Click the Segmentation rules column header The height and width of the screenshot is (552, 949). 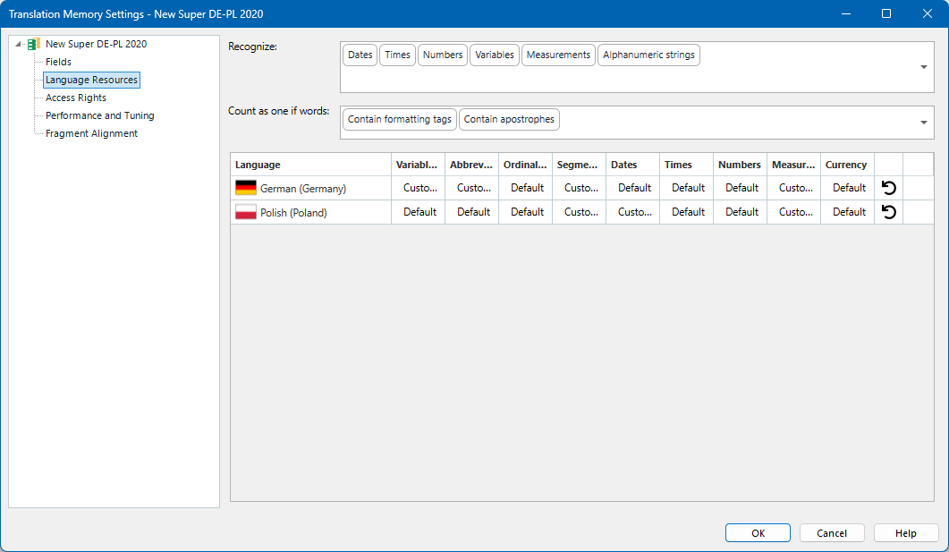coord(579,165)
